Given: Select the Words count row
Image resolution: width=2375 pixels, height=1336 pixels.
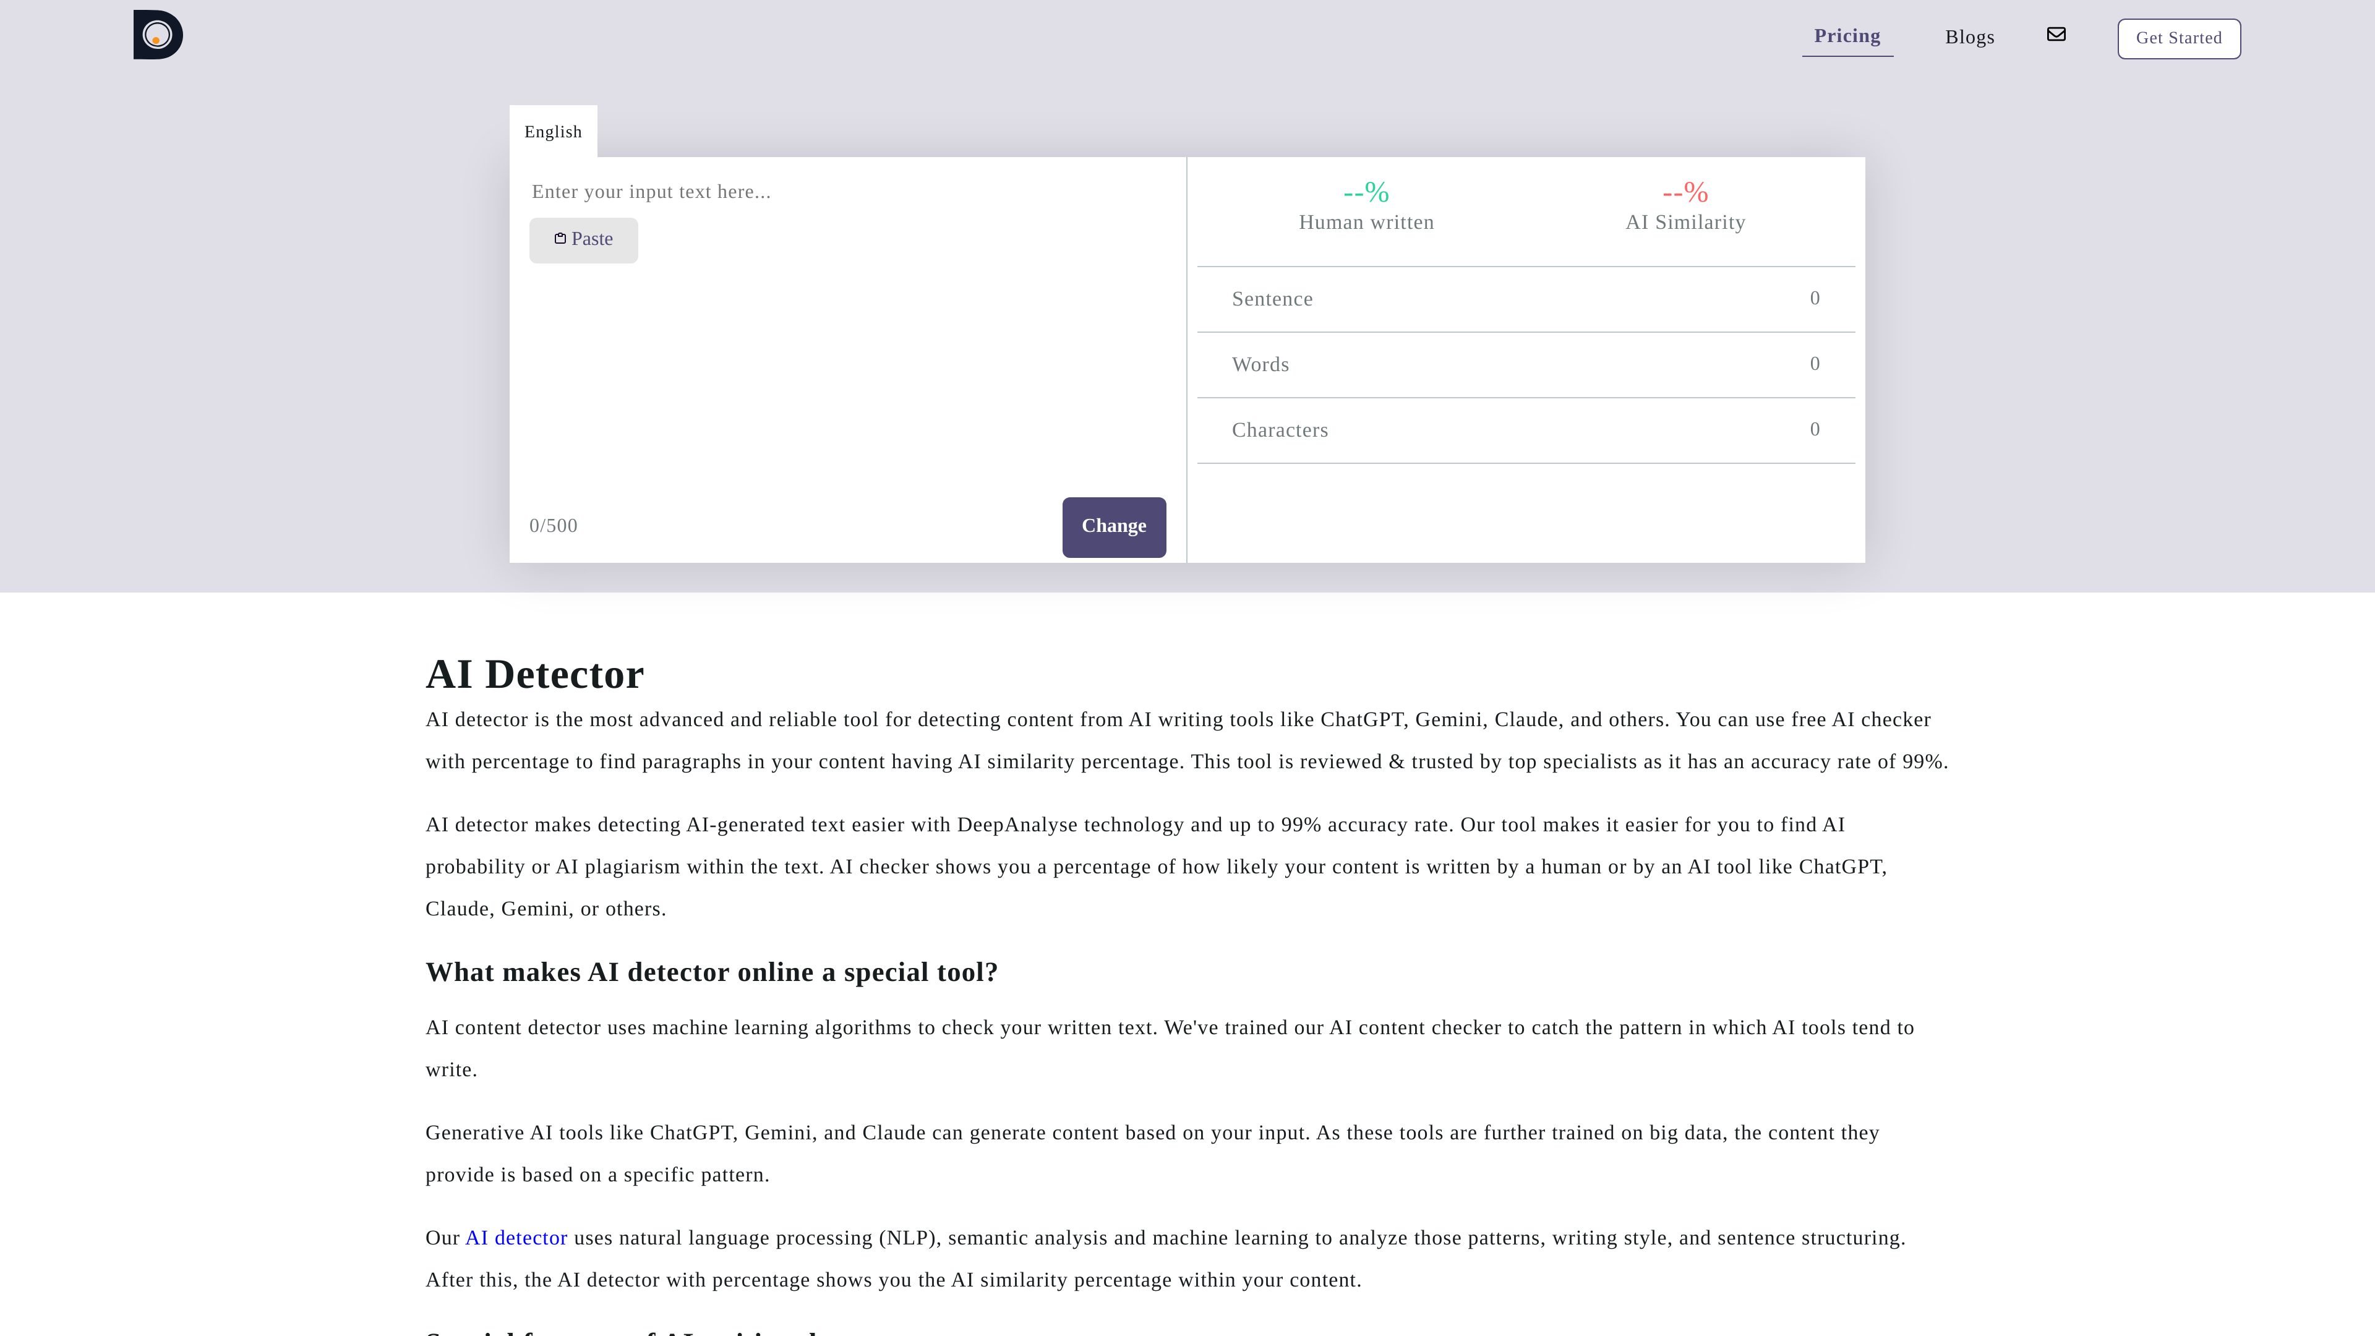Looking at the screenshot, I should 1525,364.
